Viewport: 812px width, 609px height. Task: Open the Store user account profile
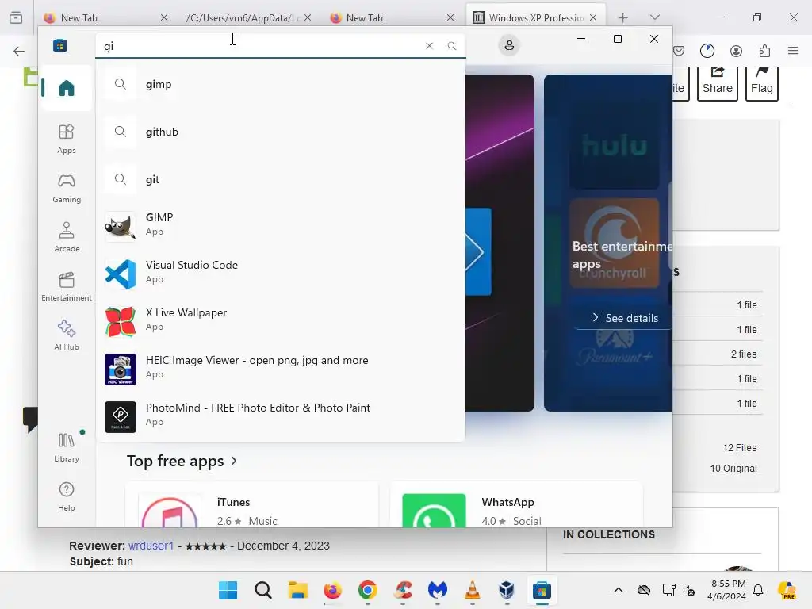click(509, 45)
